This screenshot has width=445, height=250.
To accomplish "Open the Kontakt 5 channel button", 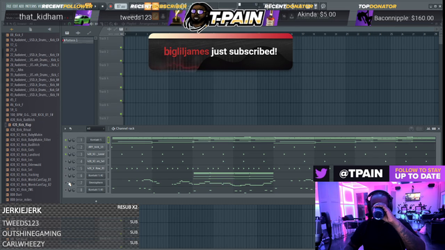I will point(96,140).
